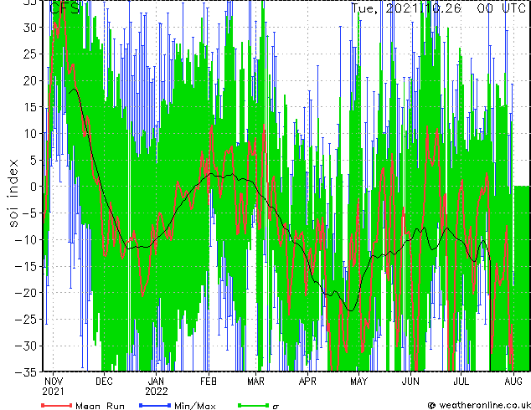Click the green sigma legend line
This screenshot has height=410, width=531.
pos(253,405)
